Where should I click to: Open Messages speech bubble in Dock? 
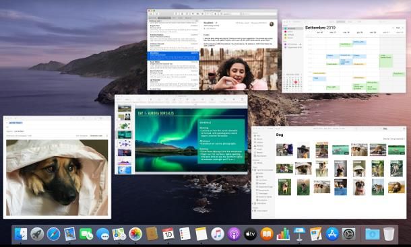(x=102, y=234)
